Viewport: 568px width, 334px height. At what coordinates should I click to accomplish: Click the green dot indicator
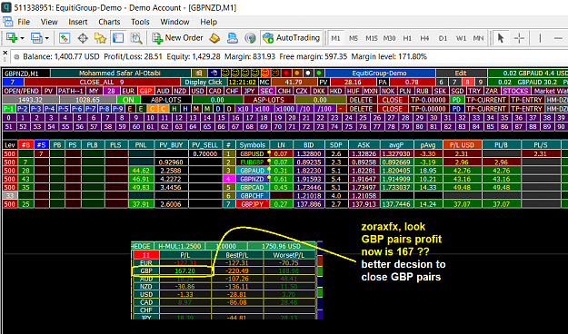coord(319,74)
